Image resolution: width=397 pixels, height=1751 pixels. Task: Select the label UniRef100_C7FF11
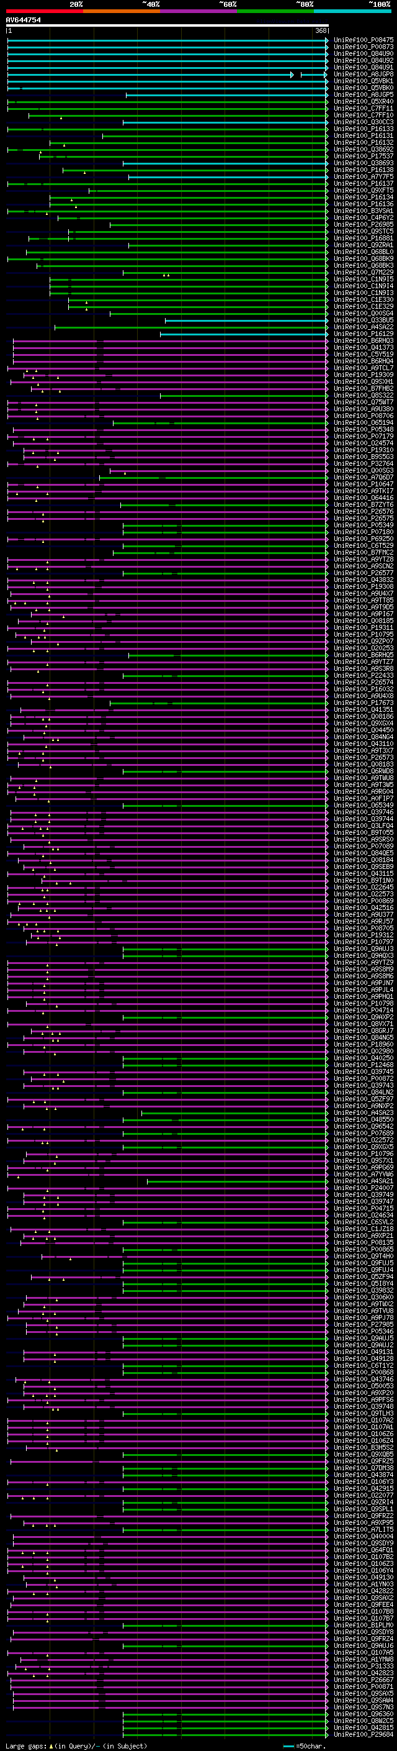click(363, 108)
